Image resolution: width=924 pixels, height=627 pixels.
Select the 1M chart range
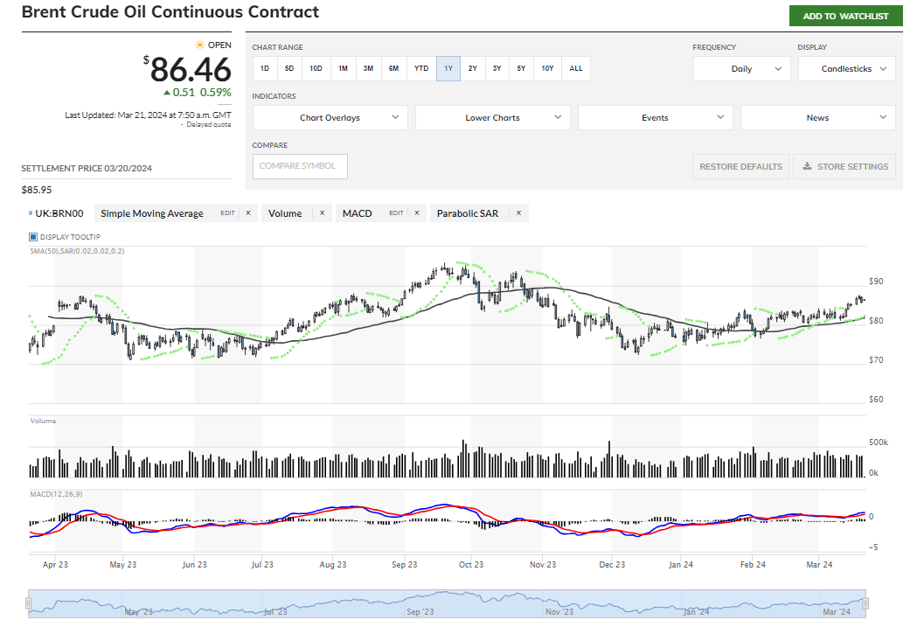tap(343, 68)
